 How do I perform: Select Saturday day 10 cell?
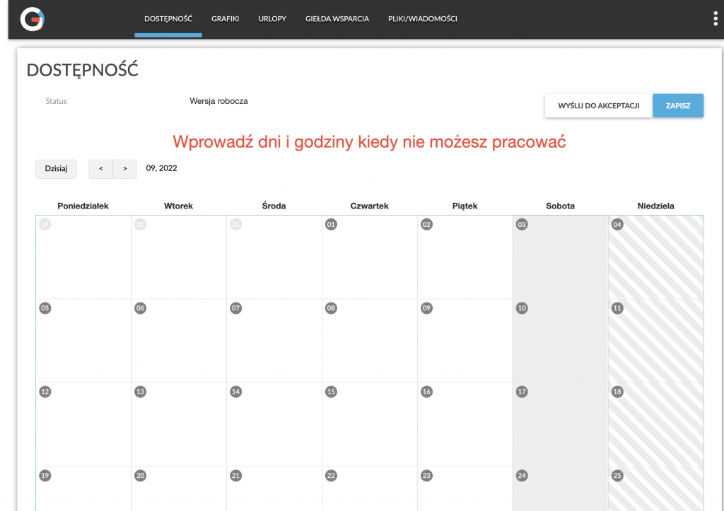click(560, 341)
